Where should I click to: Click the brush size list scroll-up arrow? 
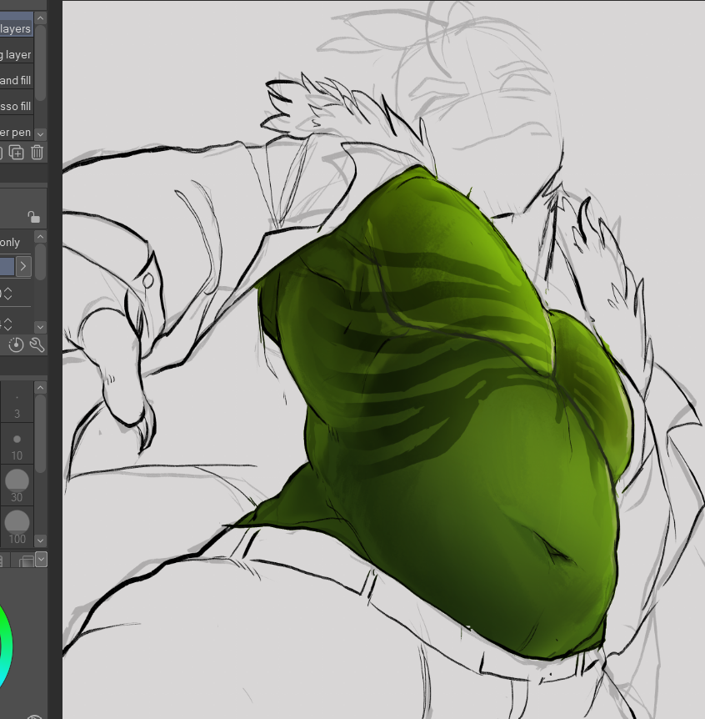40,388
